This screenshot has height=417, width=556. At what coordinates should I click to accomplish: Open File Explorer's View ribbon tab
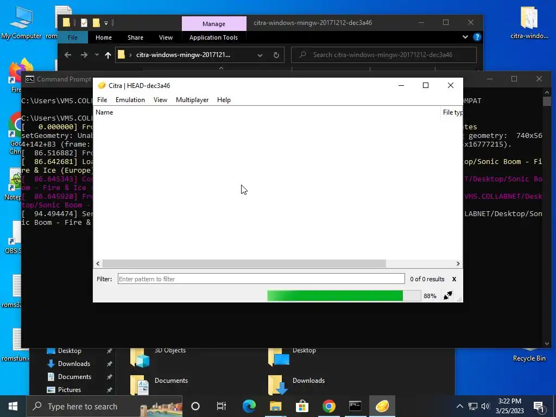point(166,37)
